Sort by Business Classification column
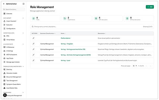The height and width of the screenshot is (100, 159). click(x=48, y=33)
